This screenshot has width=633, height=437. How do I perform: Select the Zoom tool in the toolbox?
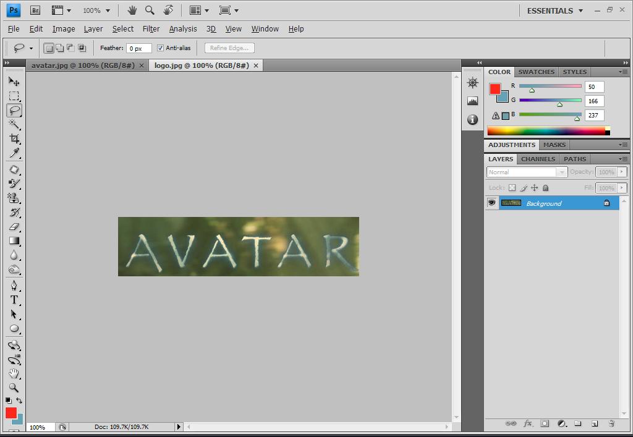(x=14, y=388)
